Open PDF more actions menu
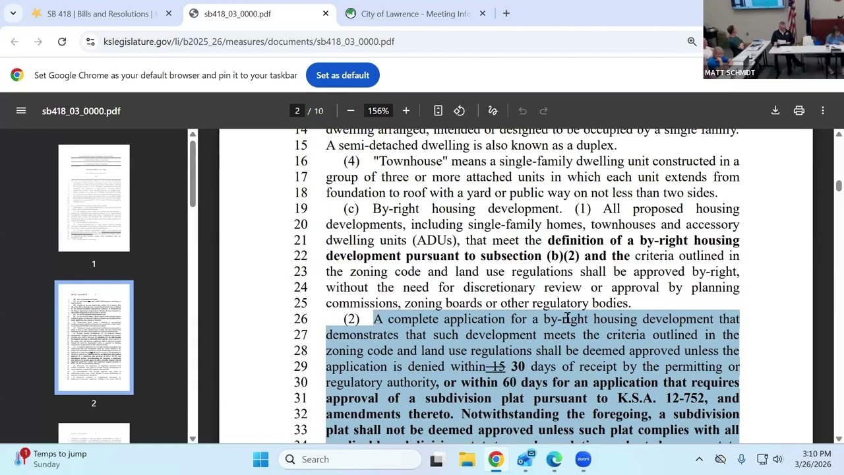Screen dimensions: 844x475 (x=823, y=111)
